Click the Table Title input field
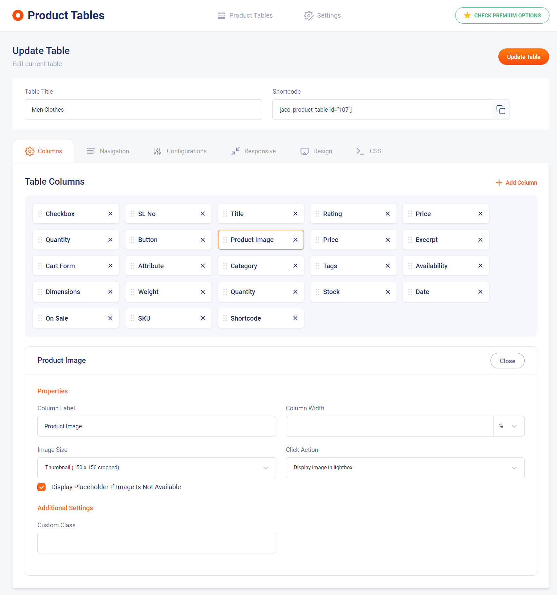 [143, 110]
